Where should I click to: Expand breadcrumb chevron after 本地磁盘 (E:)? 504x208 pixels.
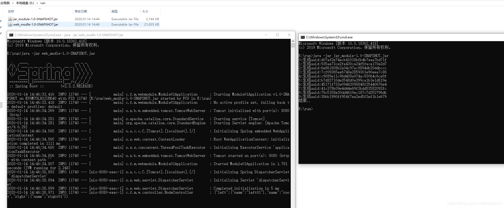point(37,3)
